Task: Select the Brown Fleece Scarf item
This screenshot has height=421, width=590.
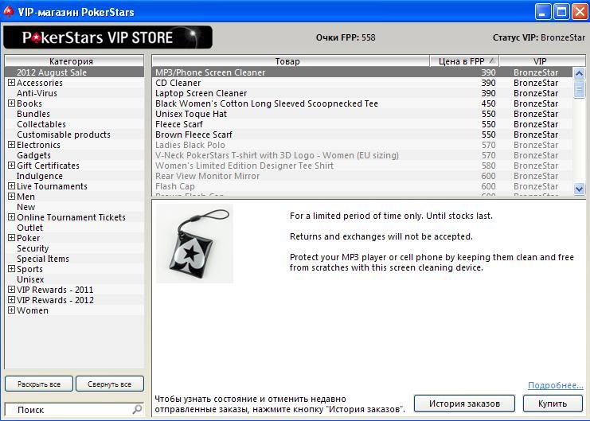Action: [362, 134]
